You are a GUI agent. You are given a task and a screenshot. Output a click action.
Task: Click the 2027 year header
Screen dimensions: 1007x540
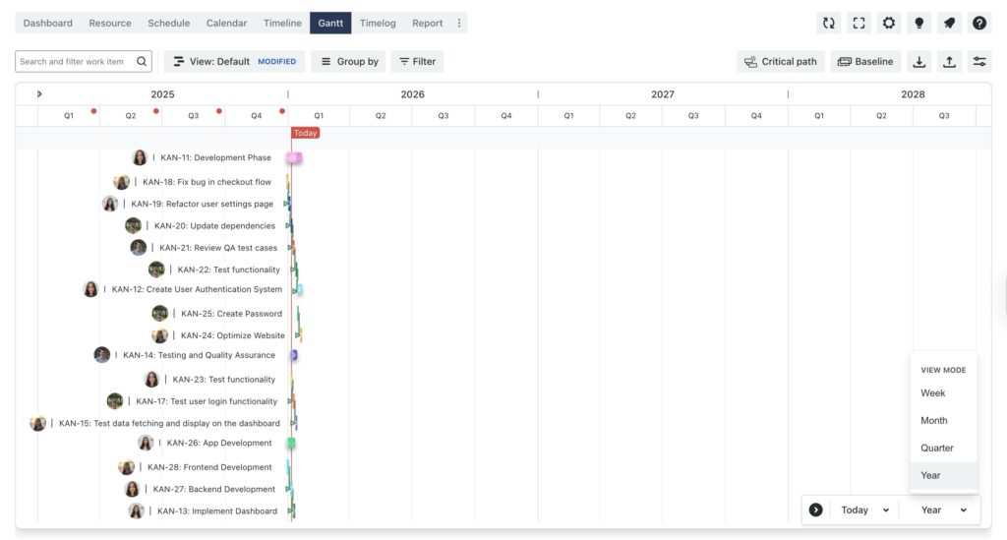click(663, 94)
